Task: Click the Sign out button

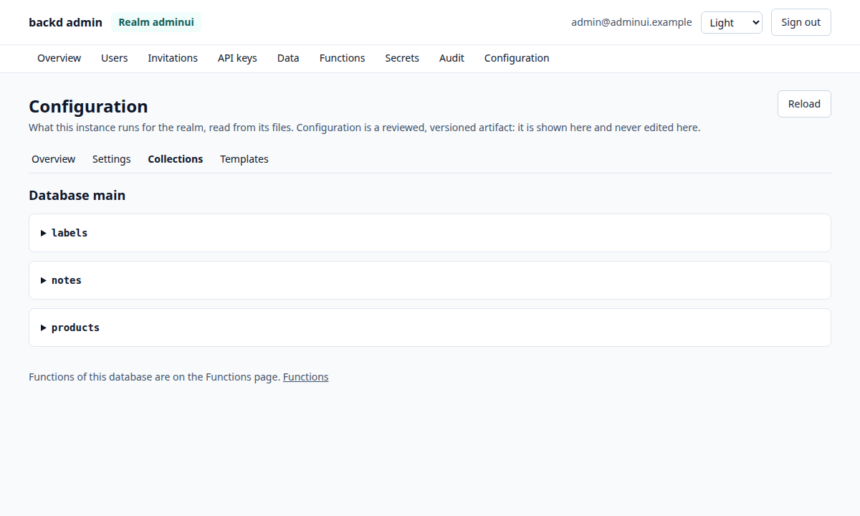Action: click(801, 22)
